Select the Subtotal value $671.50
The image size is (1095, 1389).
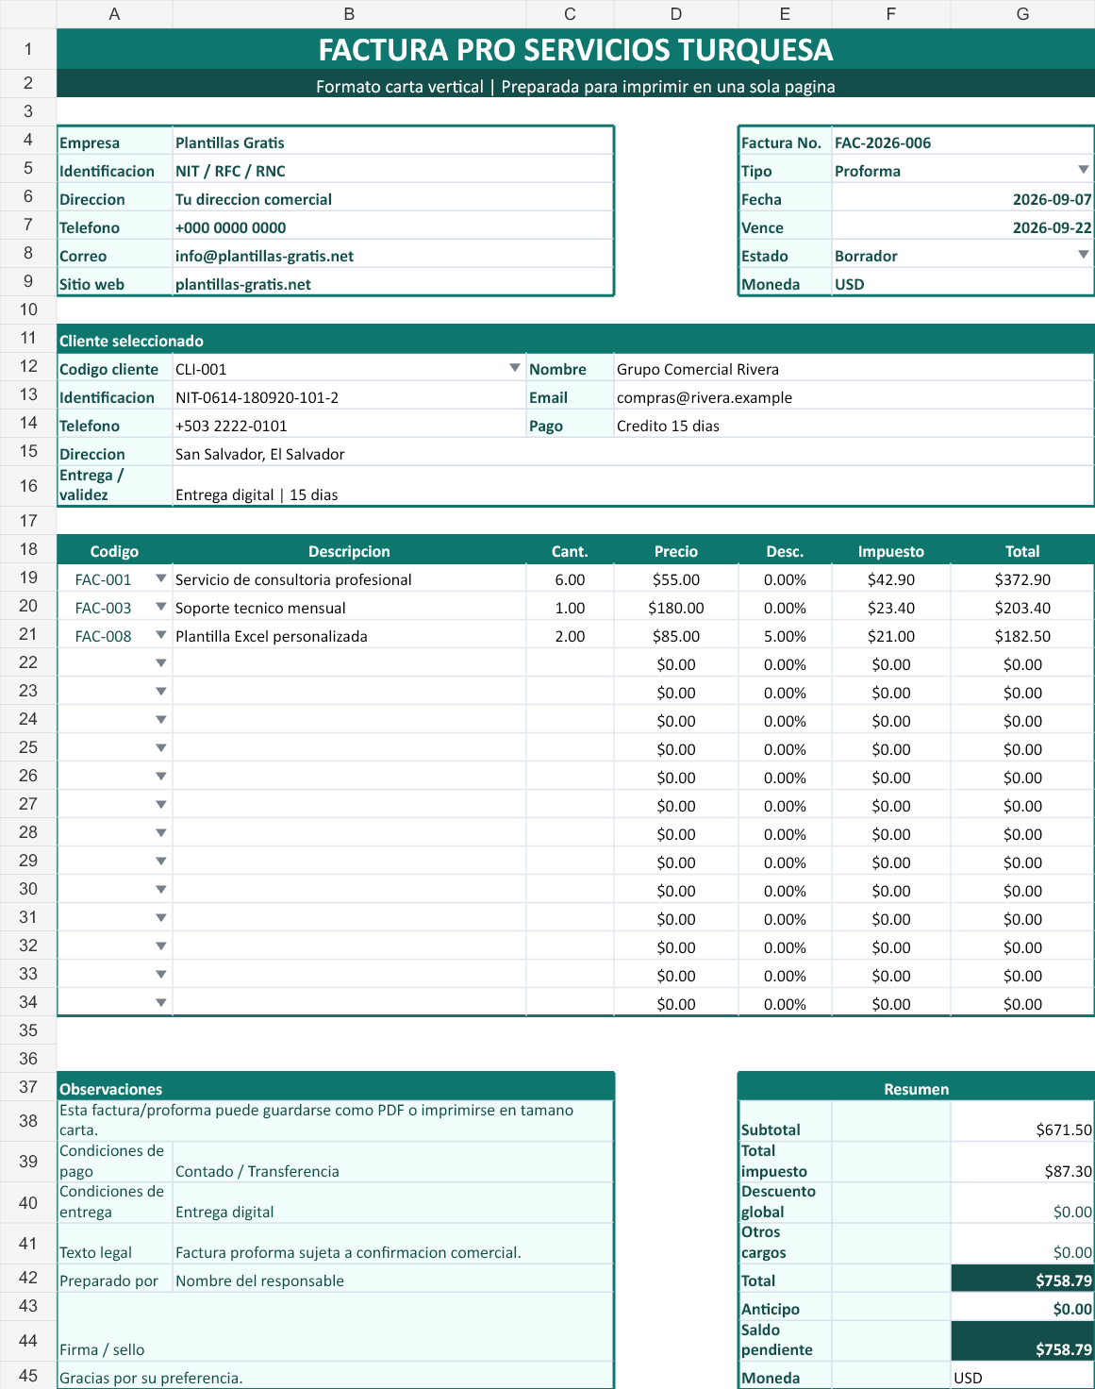[1022, 1121]
